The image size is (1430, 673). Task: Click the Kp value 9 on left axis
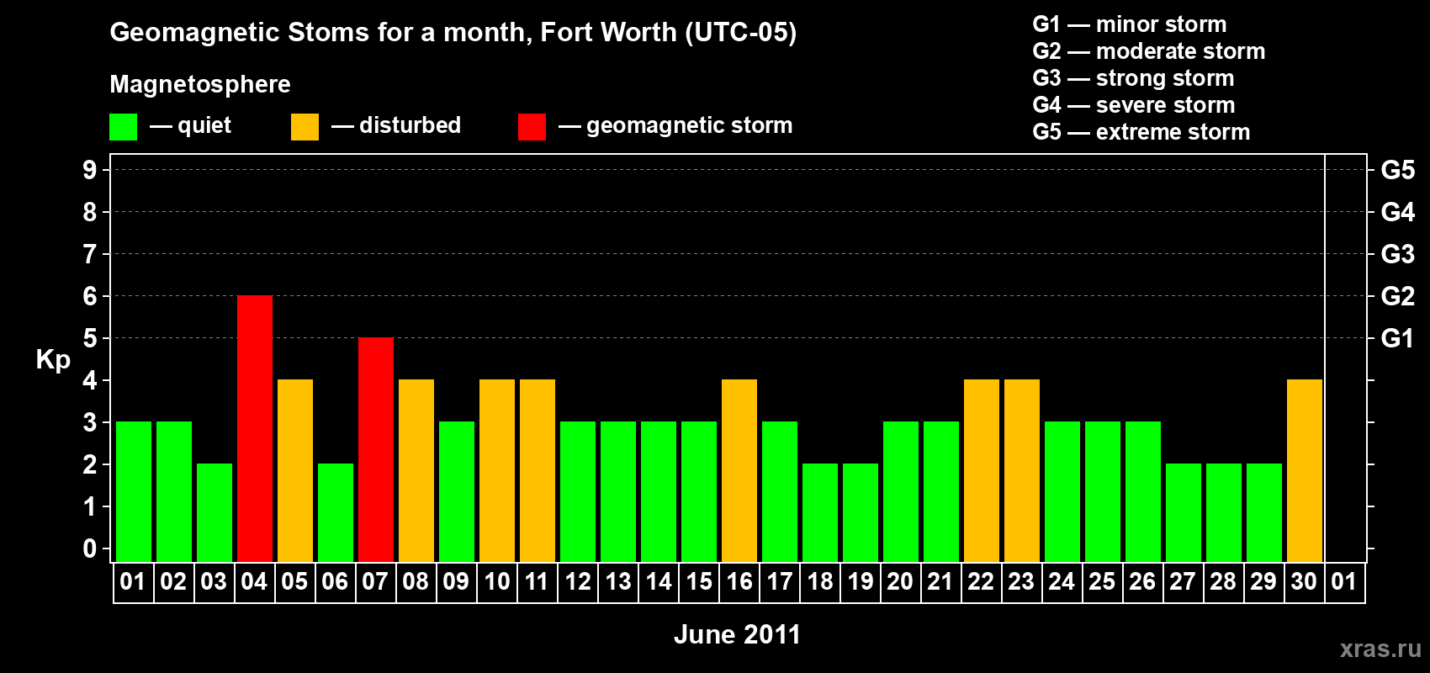89,170
